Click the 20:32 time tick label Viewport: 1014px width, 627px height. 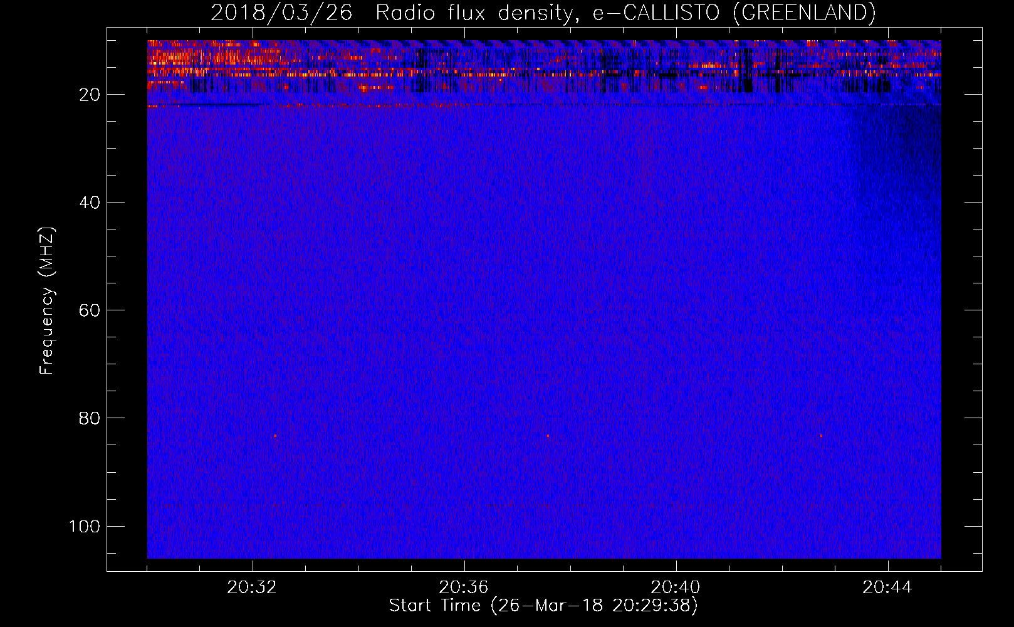click(x=252, y=587)
